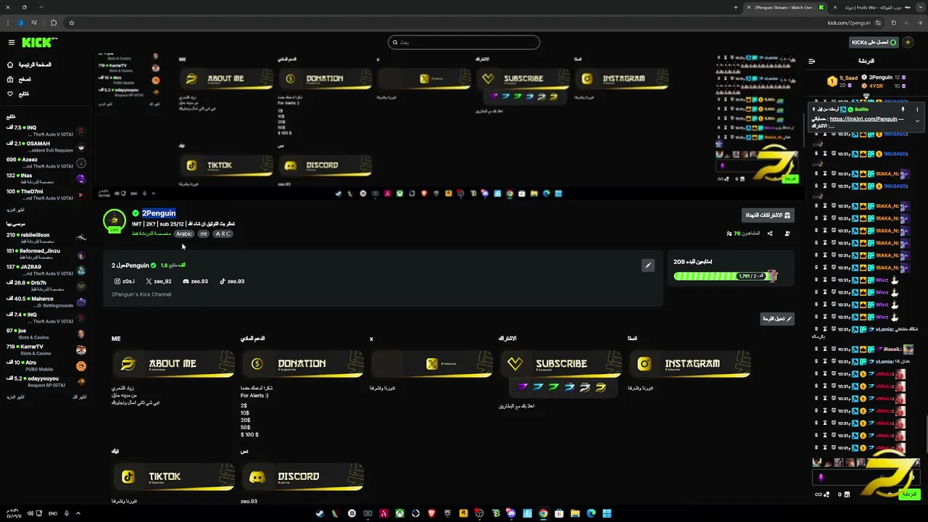Open Microsoft Edge from the taskbar
The width and height of the screenshot is (928, 522).
[591, 513]
